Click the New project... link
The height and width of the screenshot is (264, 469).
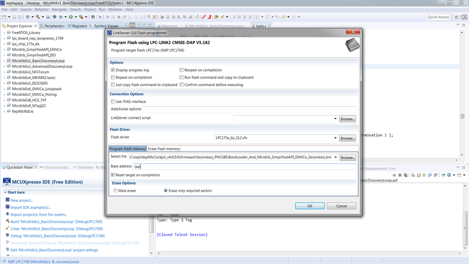pos(22,200)
